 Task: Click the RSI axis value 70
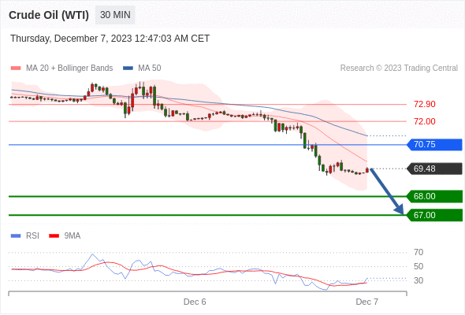pyautogui.click(x=418, y=253)
